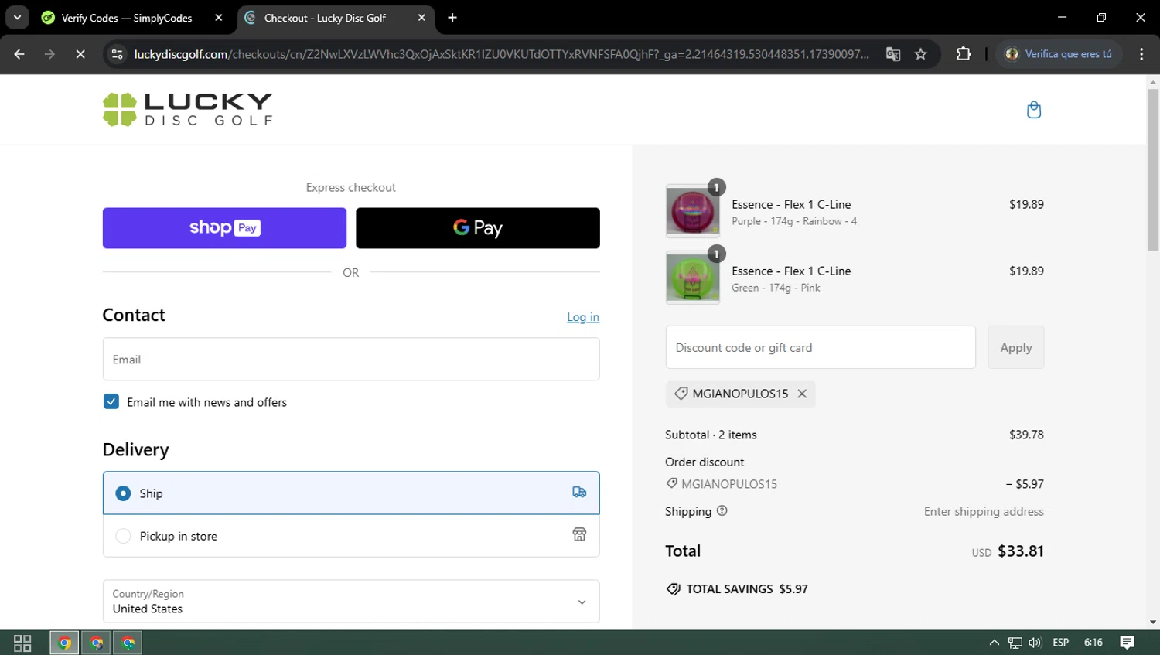Click the TOTAL SAVINGS $5.97 text

pyautogui.click(x=747, y=589)
